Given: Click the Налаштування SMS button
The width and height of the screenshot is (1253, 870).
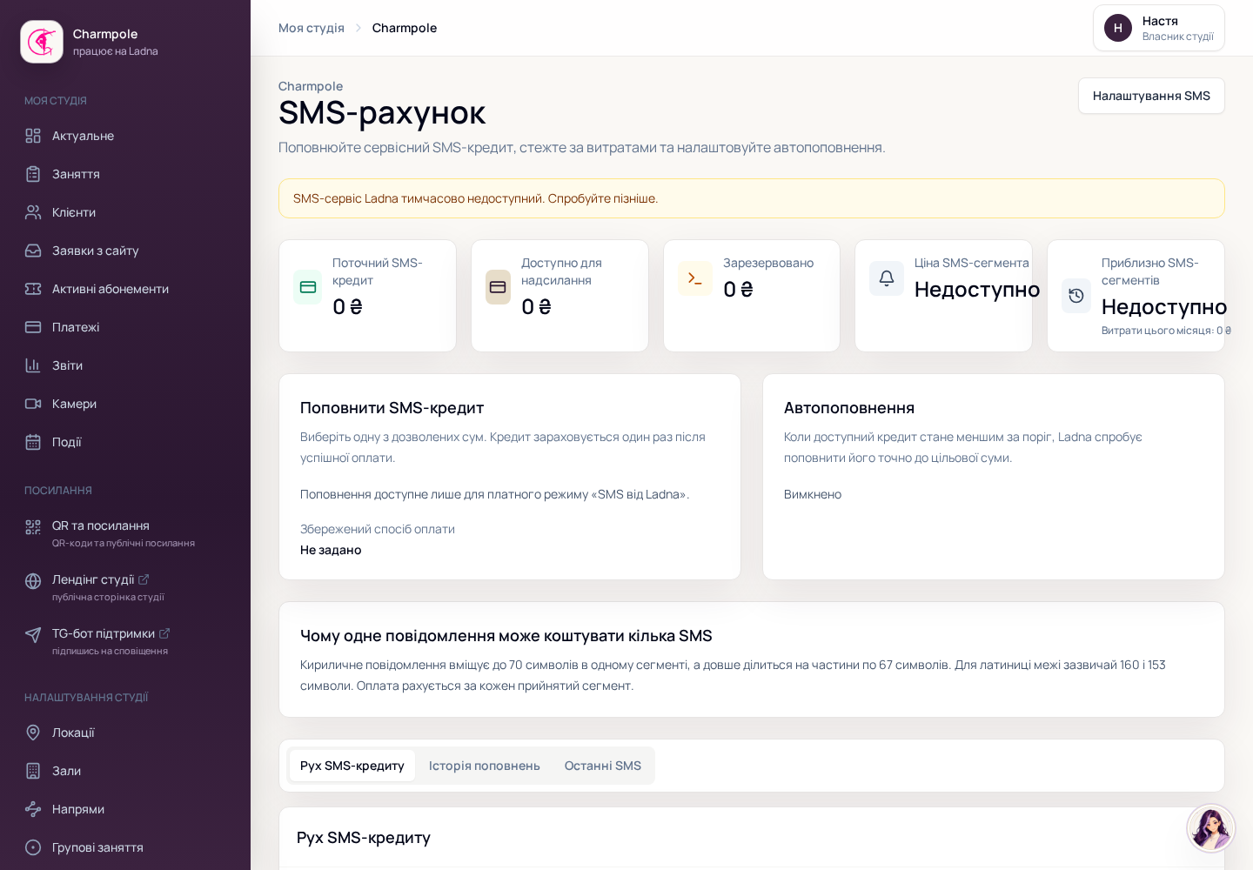Looking at the screenshot, I should coord(1151,96).
